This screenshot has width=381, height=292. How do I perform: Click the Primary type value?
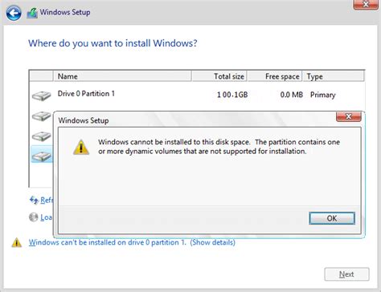323,95
